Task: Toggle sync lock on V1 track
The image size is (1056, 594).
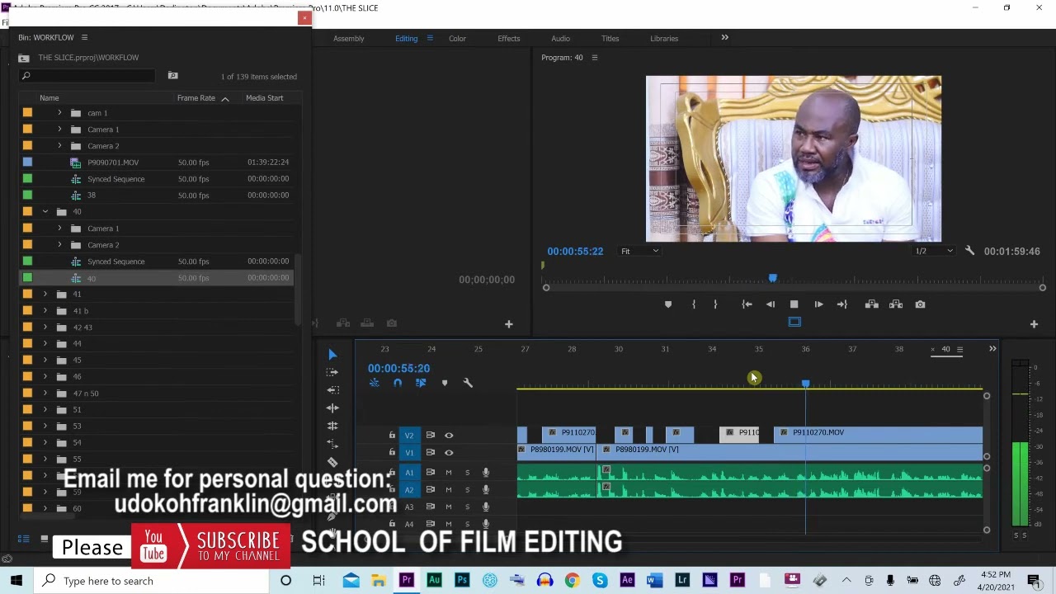Action: coord(430,453)
